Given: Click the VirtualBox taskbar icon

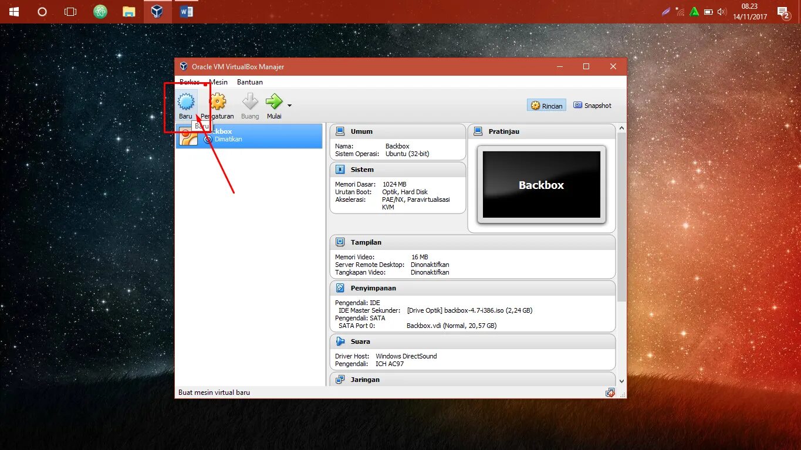Looking at the screenshot, I should [x=157, y=12].
